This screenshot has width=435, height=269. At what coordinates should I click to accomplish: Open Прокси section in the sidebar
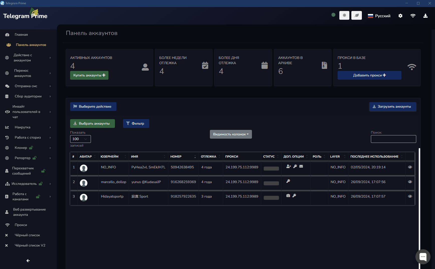pyautogui.click(x=21, y=225)
